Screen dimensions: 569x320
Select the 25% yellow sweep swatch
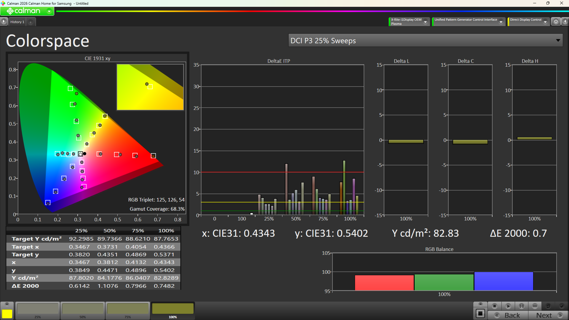tap(38, 311)
